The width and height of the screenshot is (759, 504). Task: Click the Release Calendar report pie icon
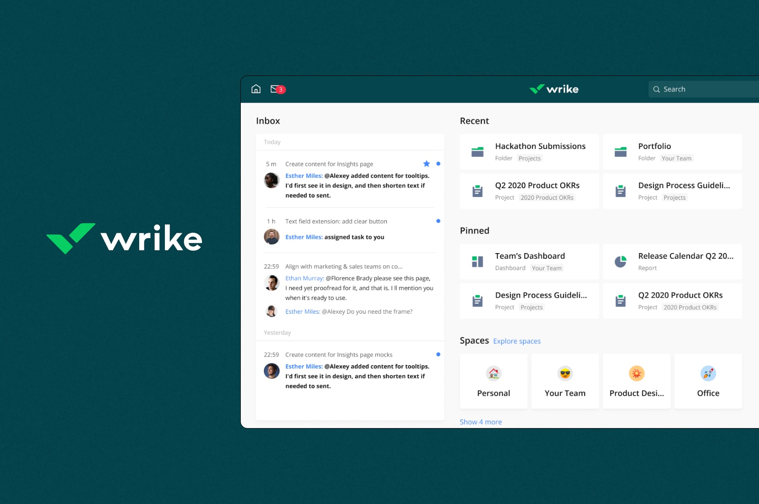[x=620, y=261]
